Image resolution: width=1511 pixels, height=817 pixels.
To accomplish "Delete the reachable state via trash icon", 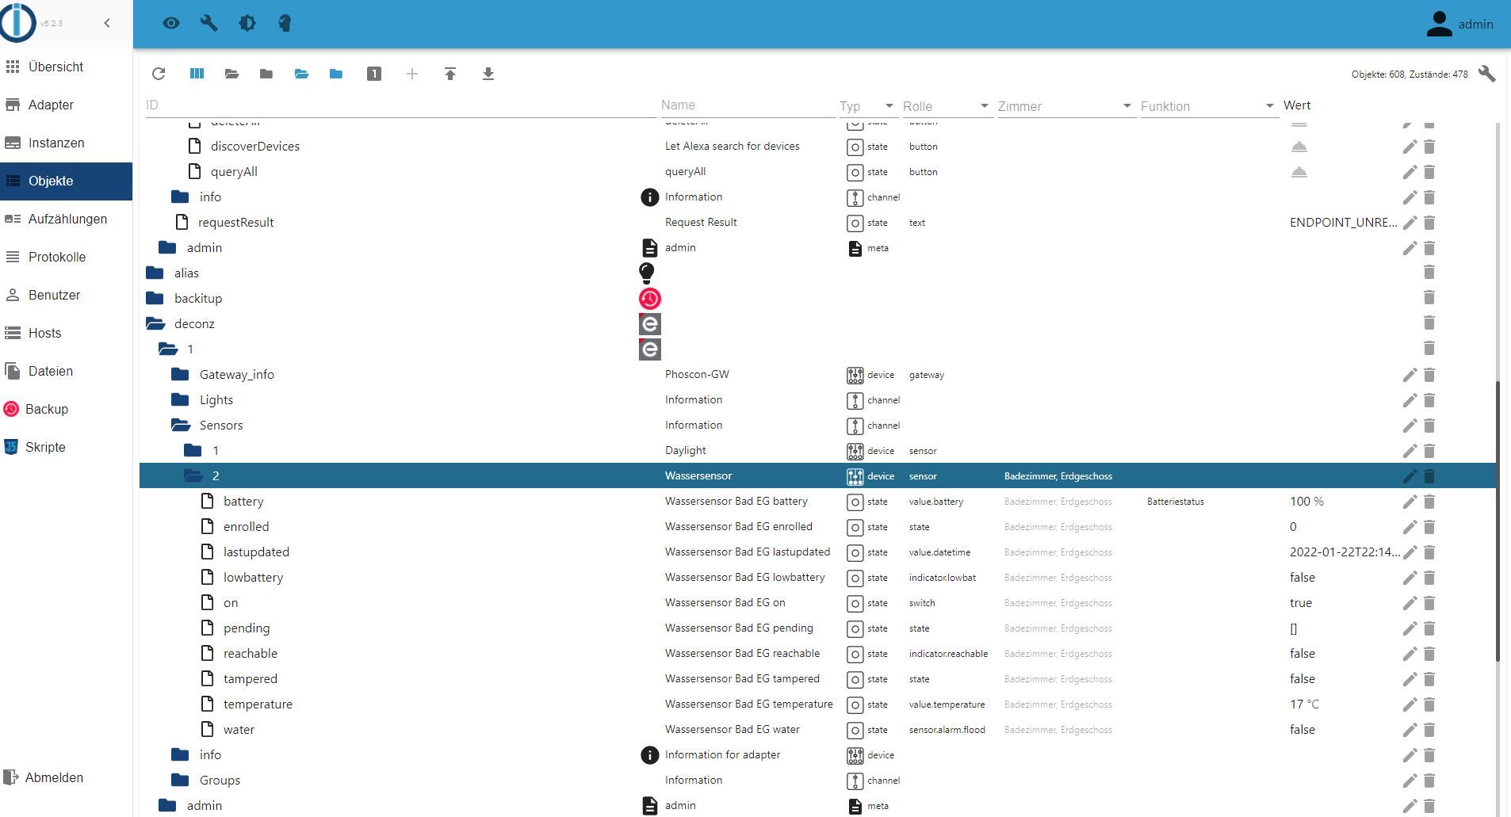I will tap(1429, 654).
